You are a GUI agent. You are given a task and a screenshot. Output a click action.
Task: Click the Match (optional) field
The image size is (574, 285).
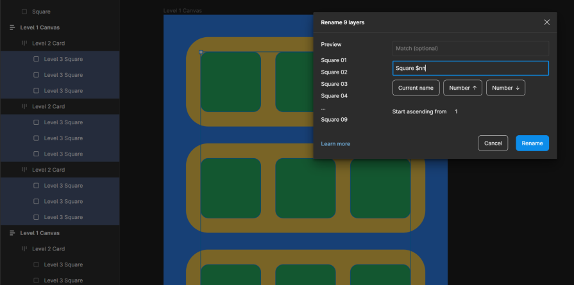(x=470, y=48)
